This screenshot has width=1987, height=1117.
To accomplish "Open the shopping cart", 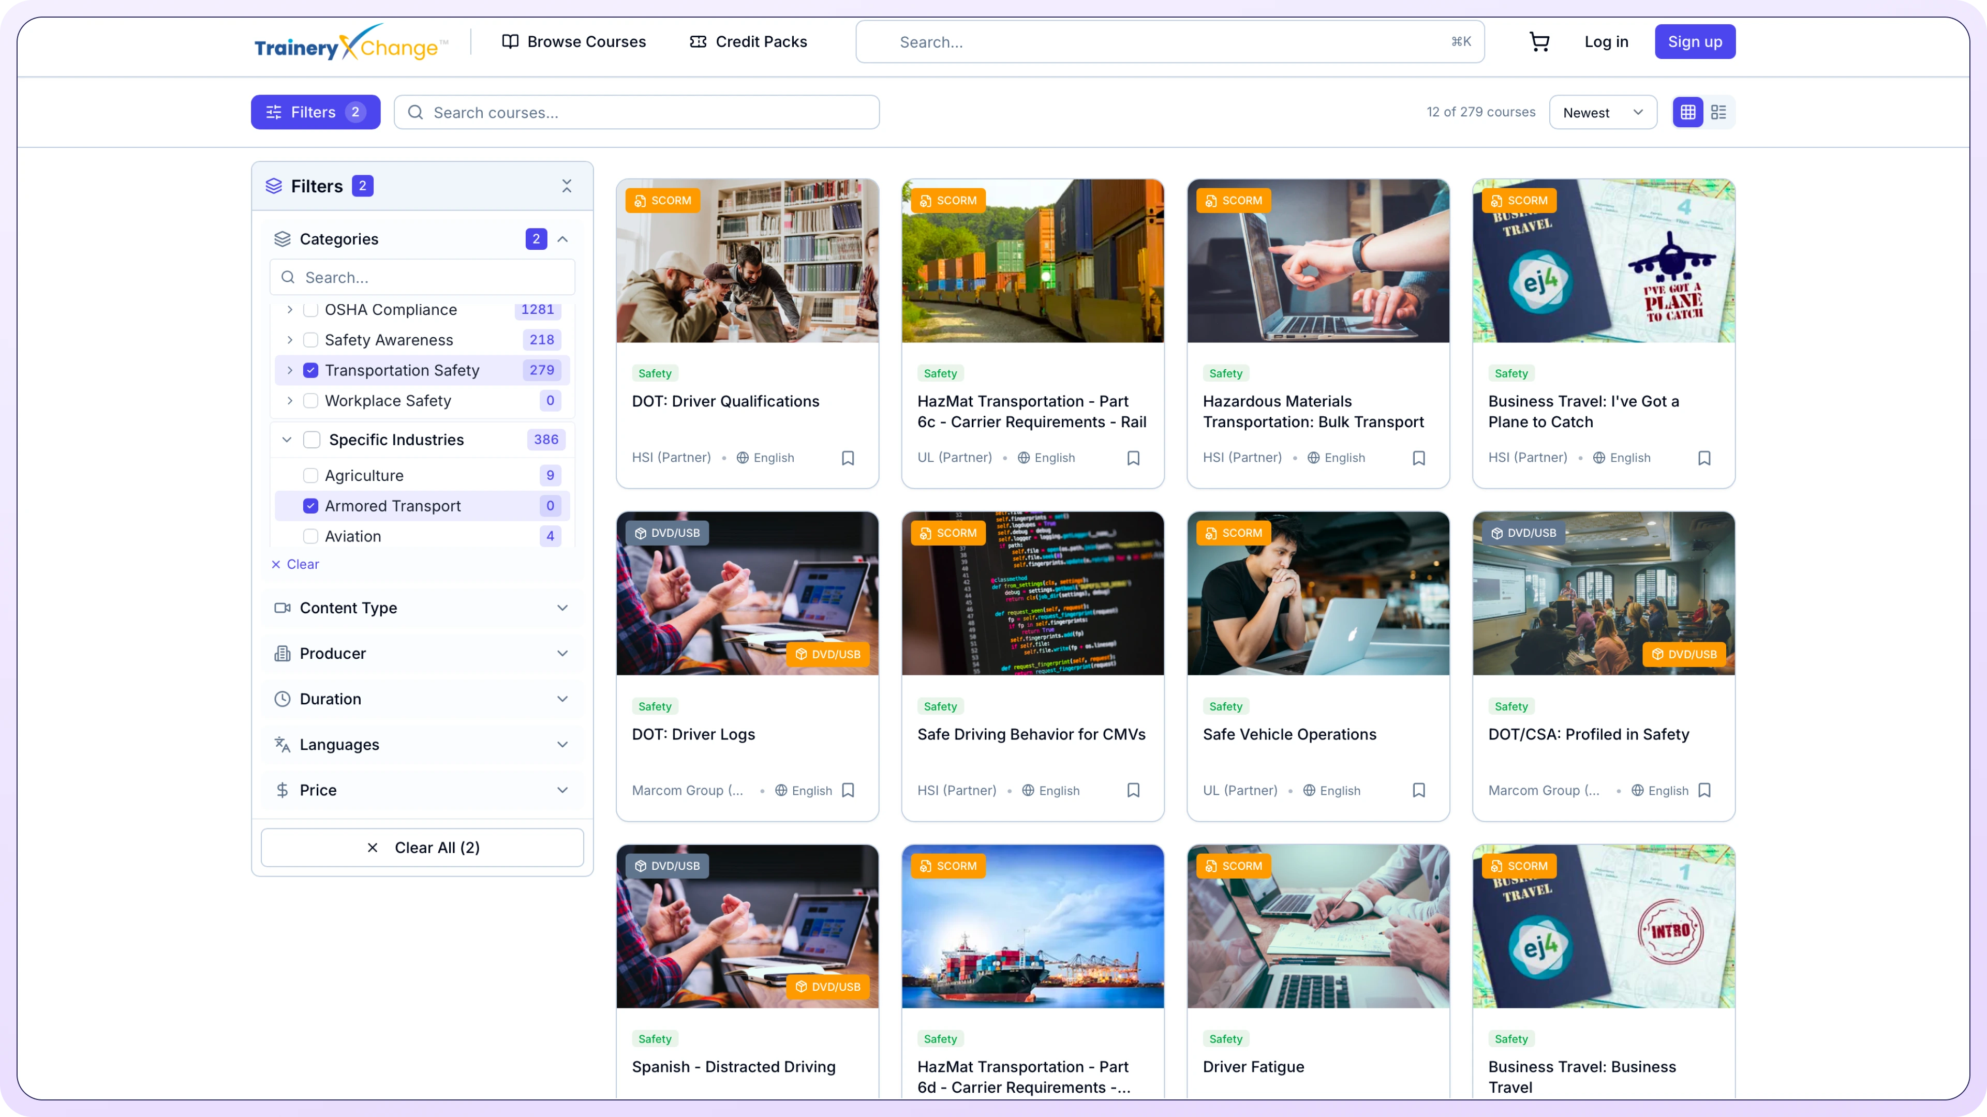I will tap(1539, 41).
